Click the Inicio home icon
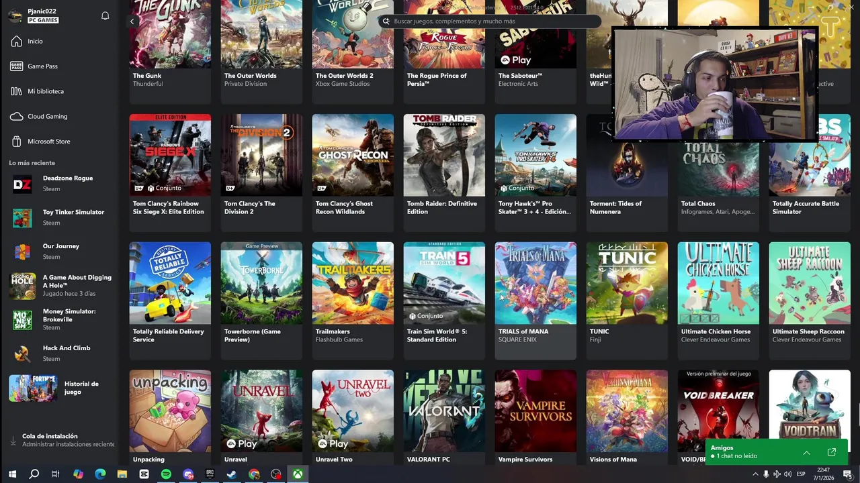This screenshot has width=860, height=483. [x=17, y=41]
